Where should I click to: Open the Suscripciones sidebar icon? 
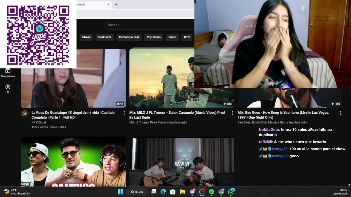8,73
